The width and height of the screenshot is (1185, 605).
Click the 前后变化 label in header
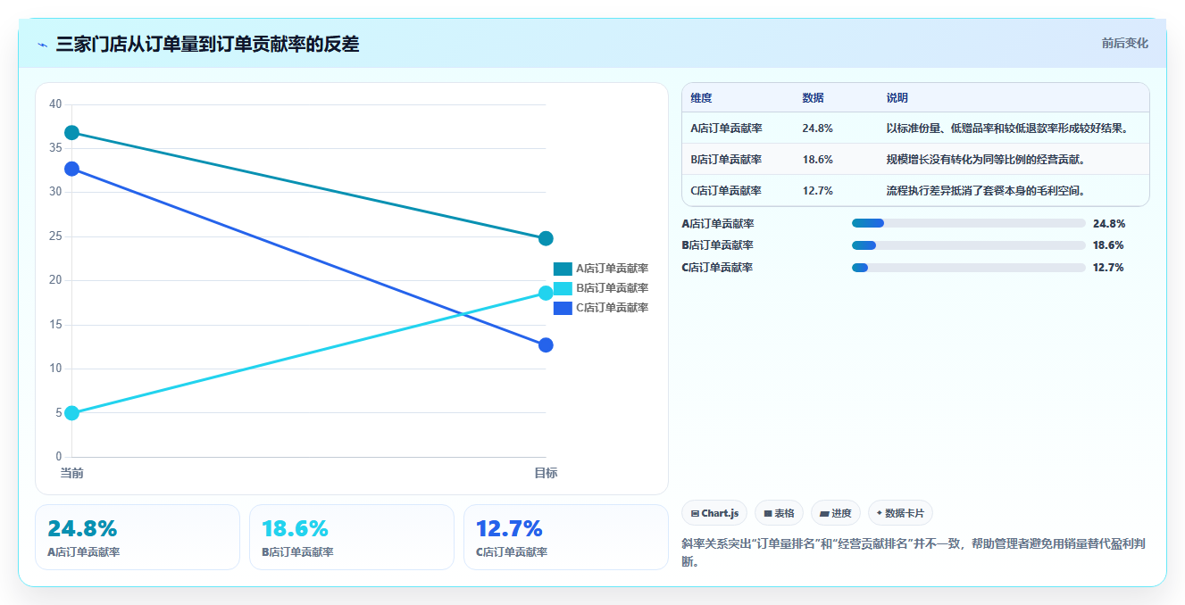[1124, 43]
